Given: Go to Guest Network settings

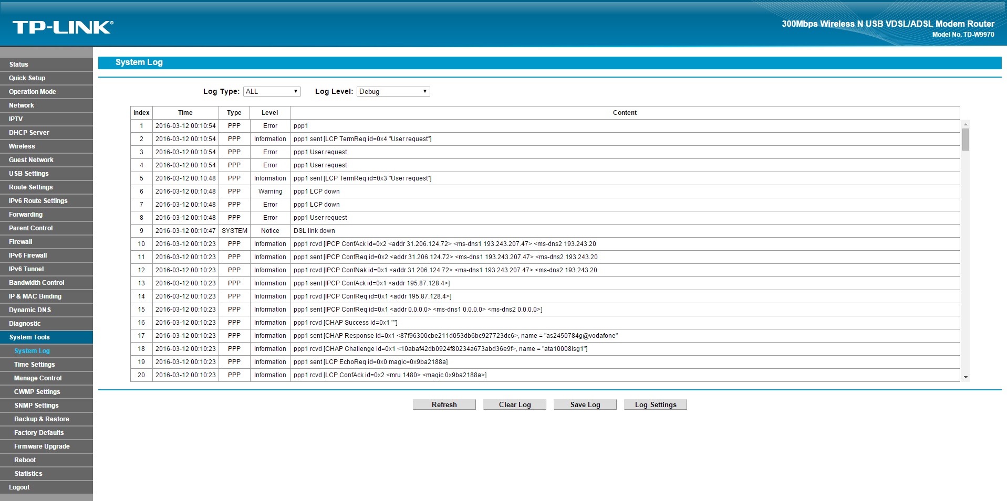Looking at the screenshot, I should pos(46,160).
